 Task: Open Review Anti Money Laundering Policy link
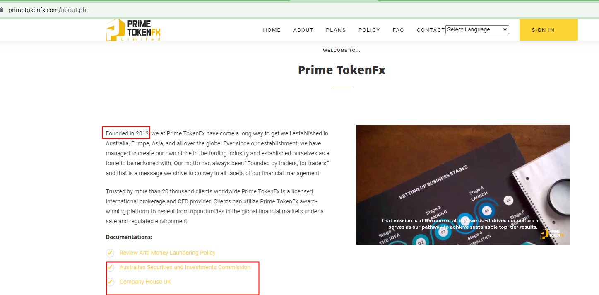click(168, 253)
